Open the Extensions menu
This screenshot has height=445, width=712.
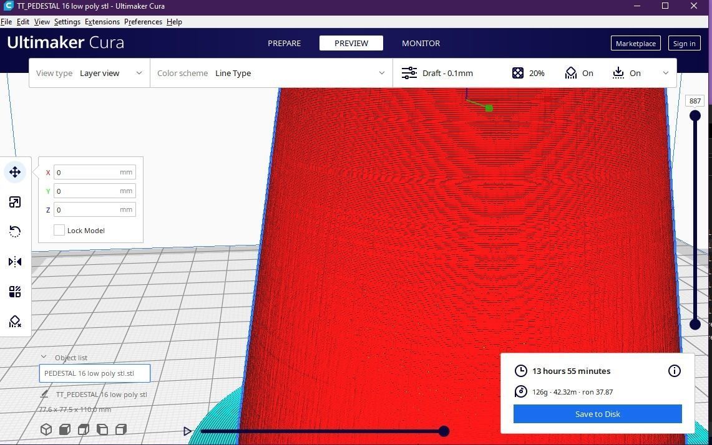pos(102,22)
